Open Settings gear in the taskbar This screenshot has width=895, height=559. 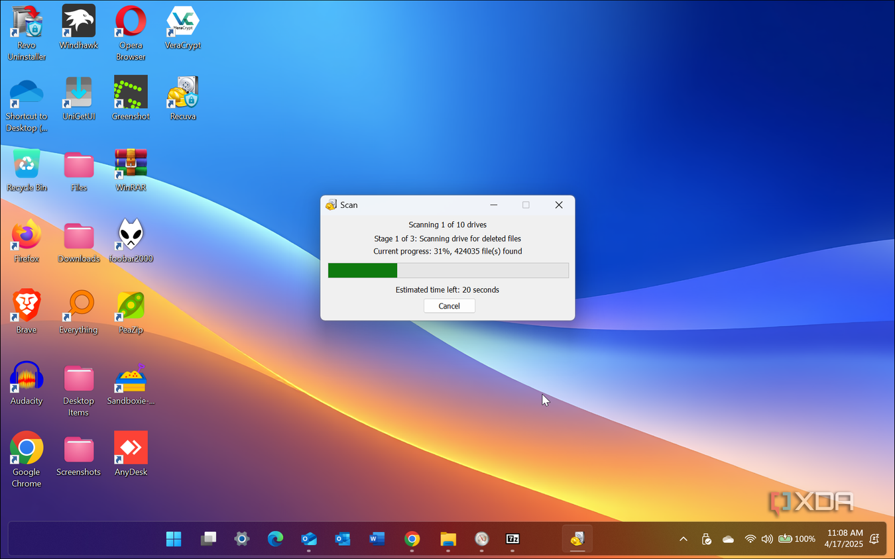coord(241,539)
